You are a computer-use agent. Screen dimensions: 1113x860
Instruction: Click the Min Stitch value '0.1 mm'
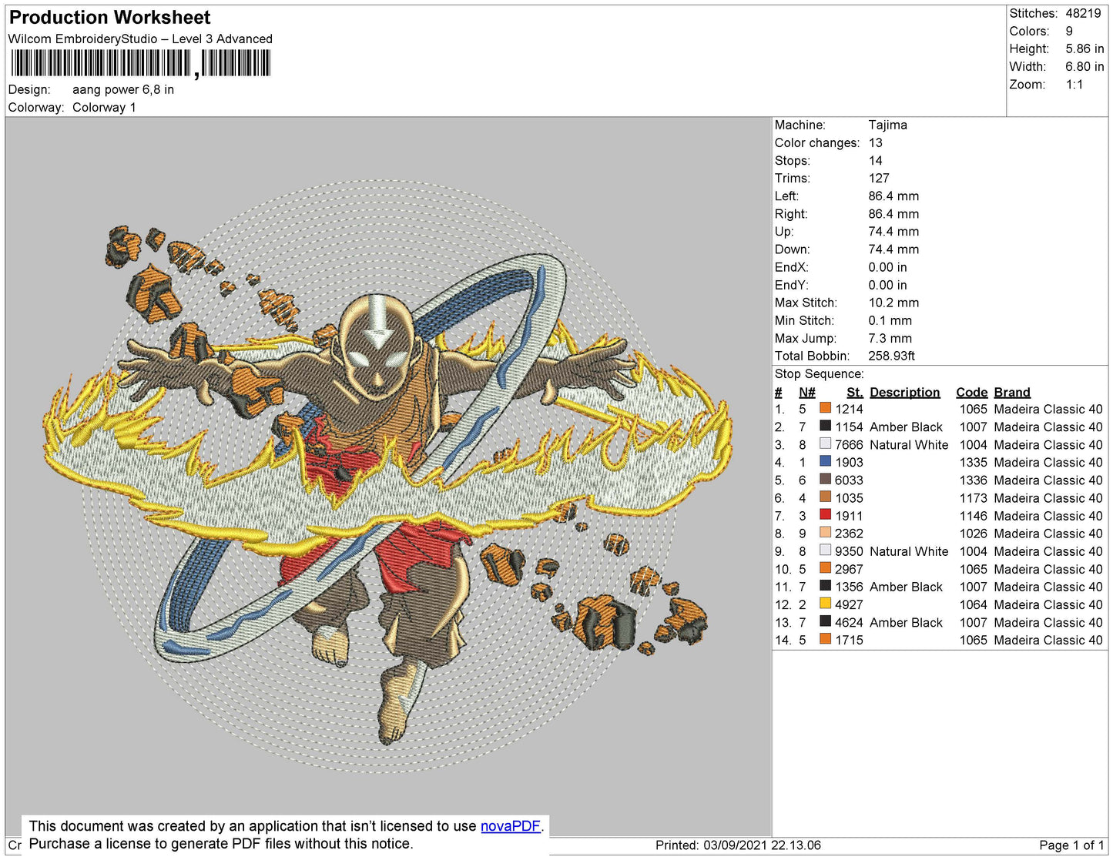pos(890,320)
